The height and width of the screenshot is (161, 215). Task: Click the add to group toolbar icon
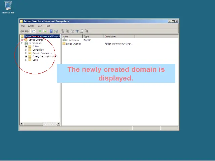pos(87,31)
